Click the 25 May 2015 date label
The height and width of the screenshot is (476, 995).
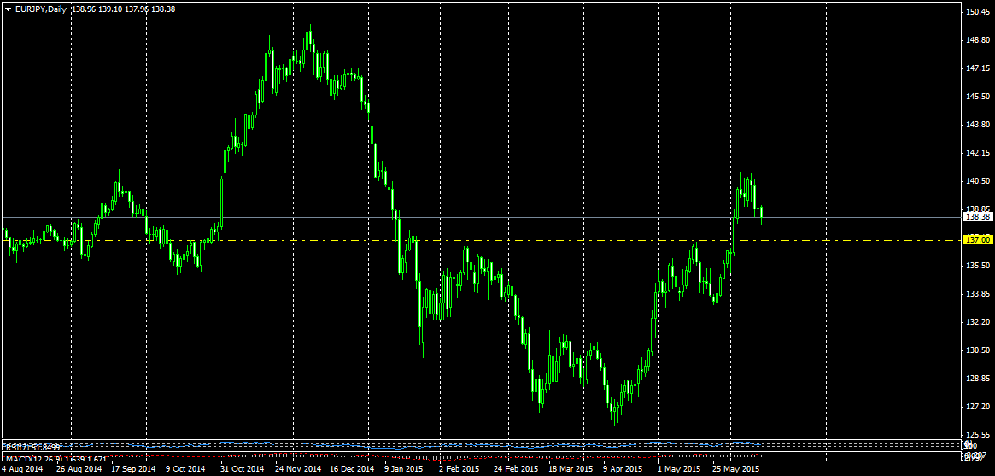pos(735,470)
